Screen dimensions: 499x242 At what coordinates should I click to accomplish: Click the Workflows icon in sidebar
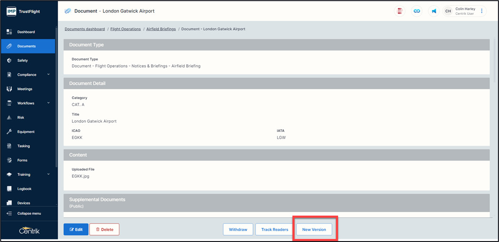[x=9, y=103]
